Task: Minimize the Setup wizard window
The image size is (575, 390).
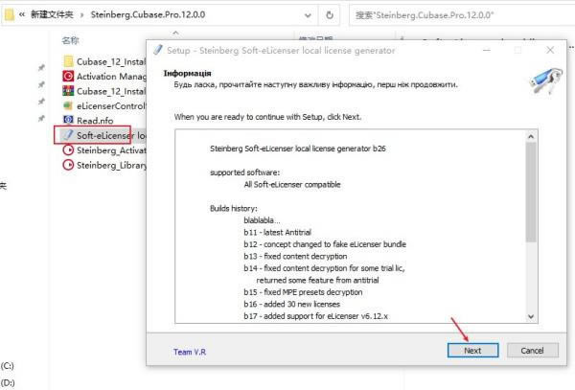Action: (486, 50)
